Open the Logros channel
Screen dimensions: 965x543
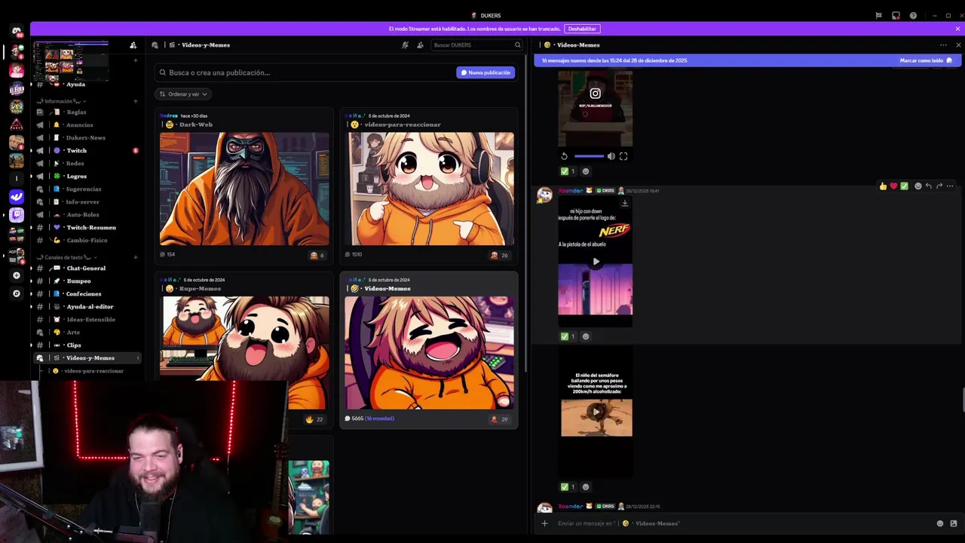point(87,176)
